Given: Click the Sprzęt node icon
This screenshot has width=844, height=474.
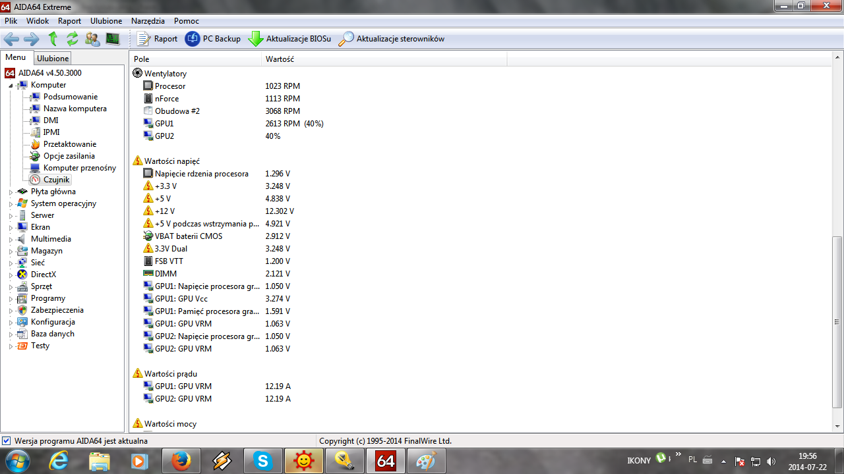Looking at the screenshot, I should [23, 286].
